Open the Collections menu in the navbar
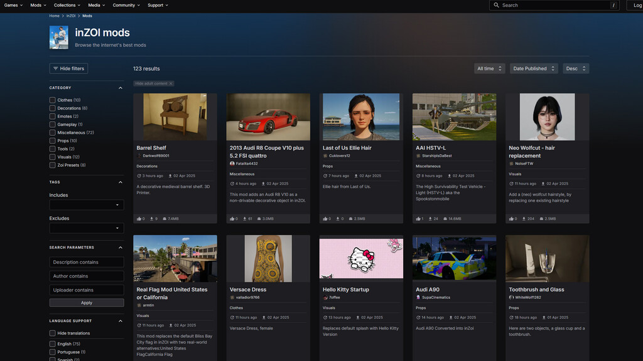Screen dimensions: 643x361 [67, 5]
